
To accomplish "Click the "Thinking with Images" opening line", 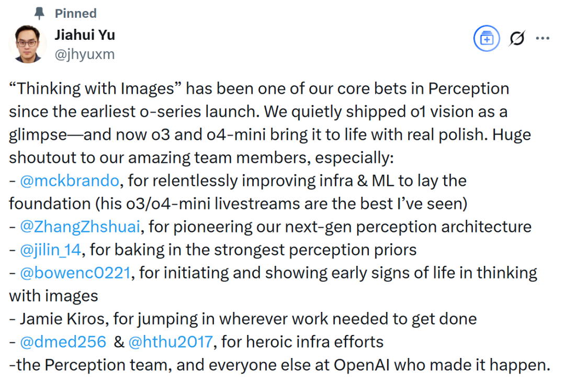I will coord(259,88).
